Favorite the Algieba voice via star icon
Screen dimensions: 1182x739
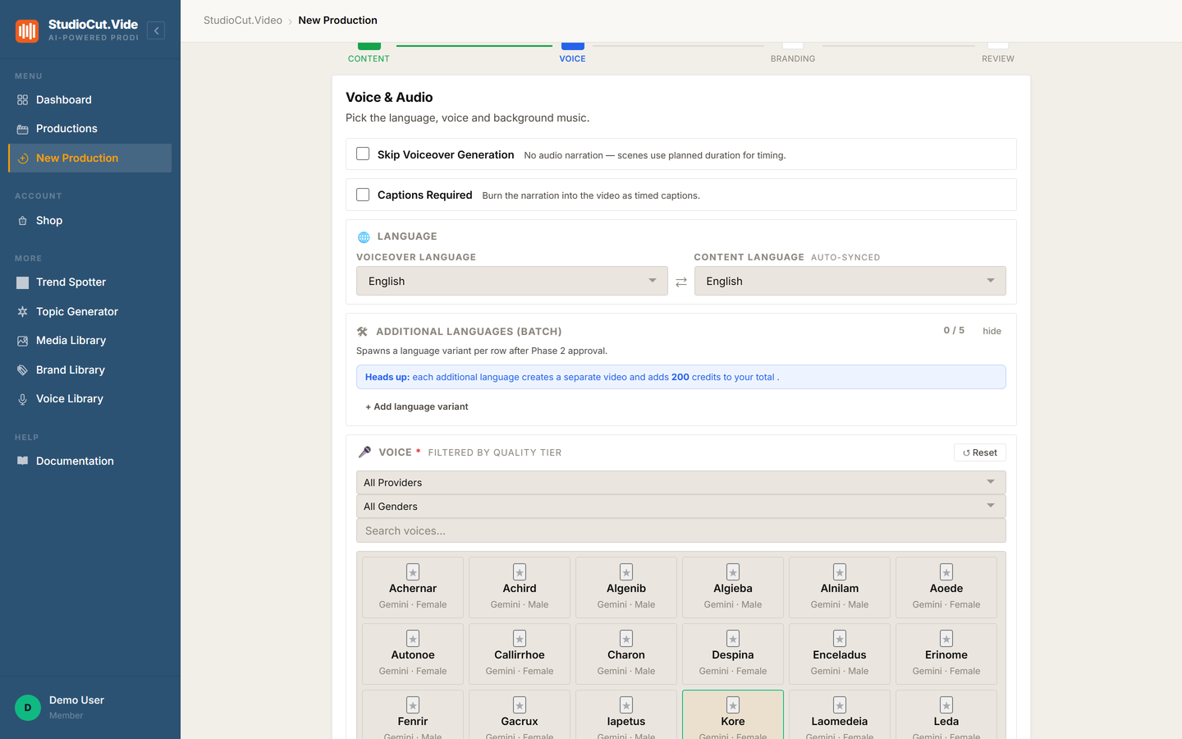pos(733,571)
